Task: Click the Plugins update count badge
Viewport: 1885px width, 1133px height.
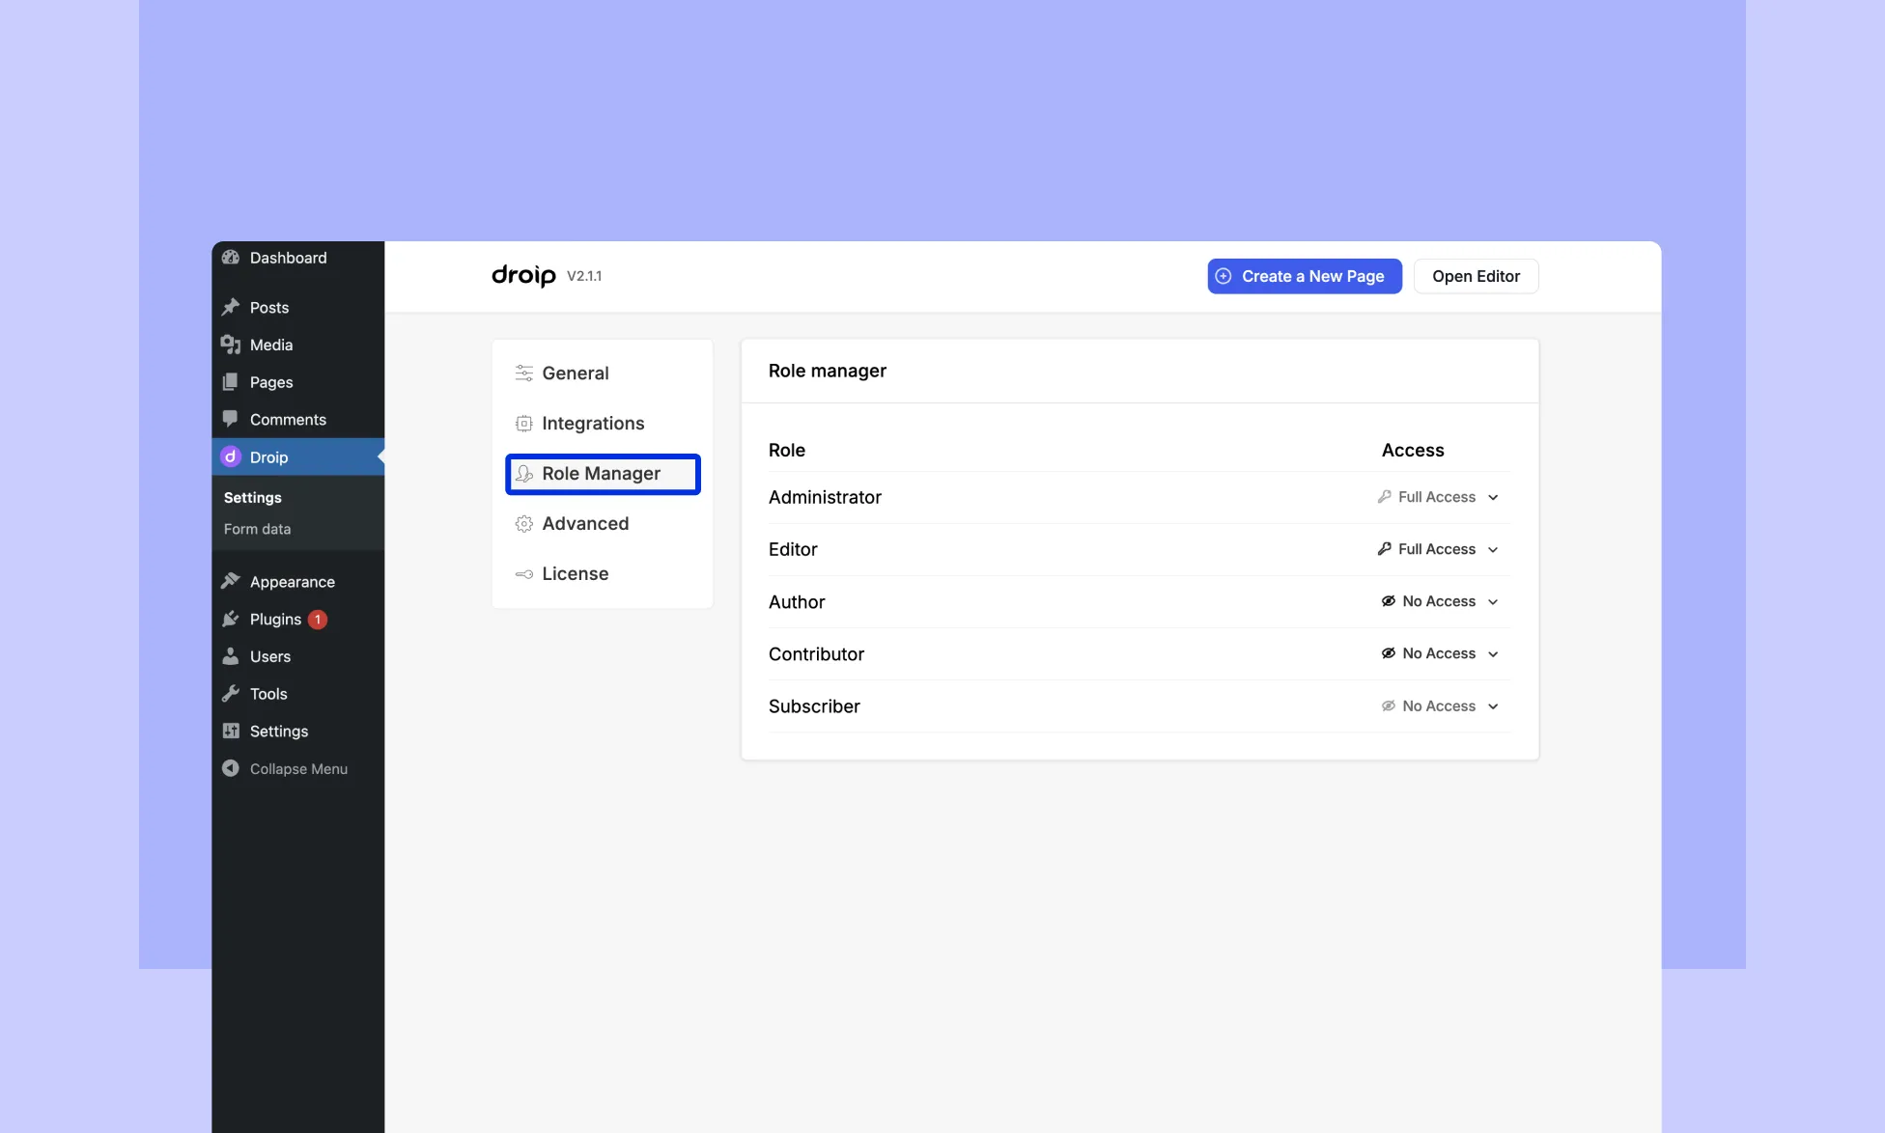Action: [x=317, y=620]
